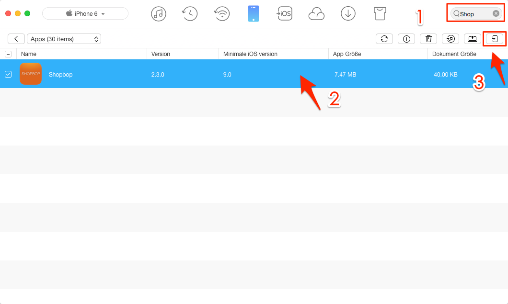Open the Apps (30 items) dropdown
508x304 pixels.
point(64,39)
